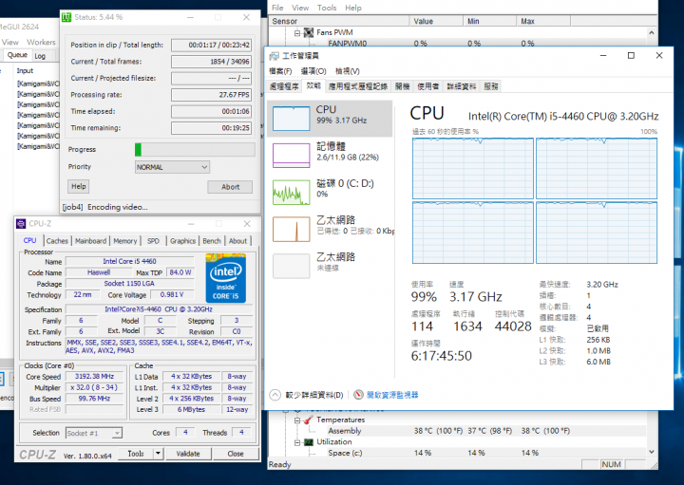Open the 檔案(F) menu in Task Manager
The image size is (684, 485).
pyautogui.click(x=280, y=71)
